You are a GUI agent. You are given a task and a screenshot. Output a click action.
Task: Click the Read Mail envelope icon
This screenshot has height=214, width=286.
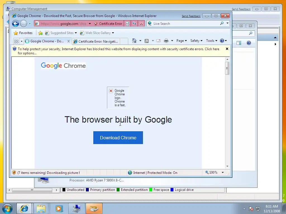coord(158,41)
